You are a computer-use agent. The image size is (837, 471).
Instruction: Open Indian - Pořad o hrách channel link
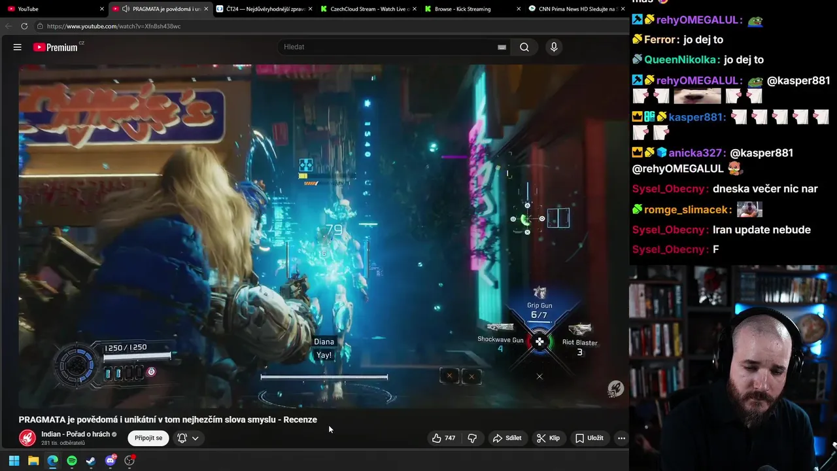(x=76, y=434)
